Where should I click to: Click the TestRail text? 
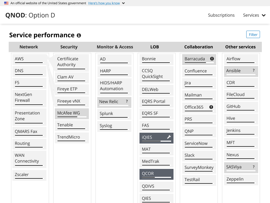point(192,179)
